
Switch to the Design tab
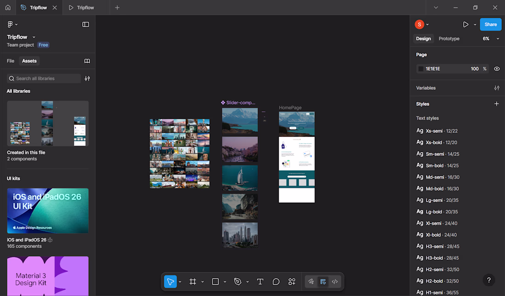tap(423, 38)
